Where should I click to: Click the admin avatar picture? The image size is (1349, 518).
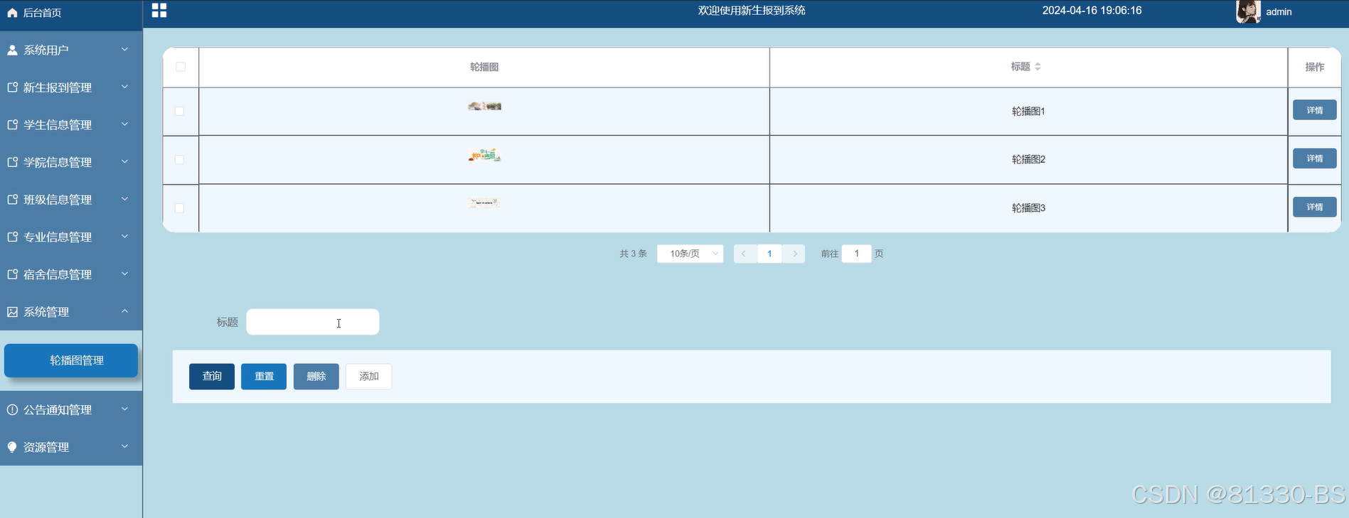(1248, 11)
